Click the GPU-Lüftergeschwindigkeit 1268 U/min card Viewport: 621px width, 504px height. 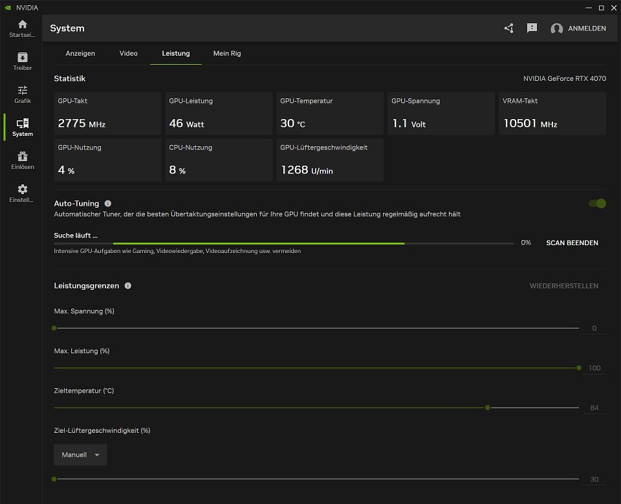tap(331, 160)
